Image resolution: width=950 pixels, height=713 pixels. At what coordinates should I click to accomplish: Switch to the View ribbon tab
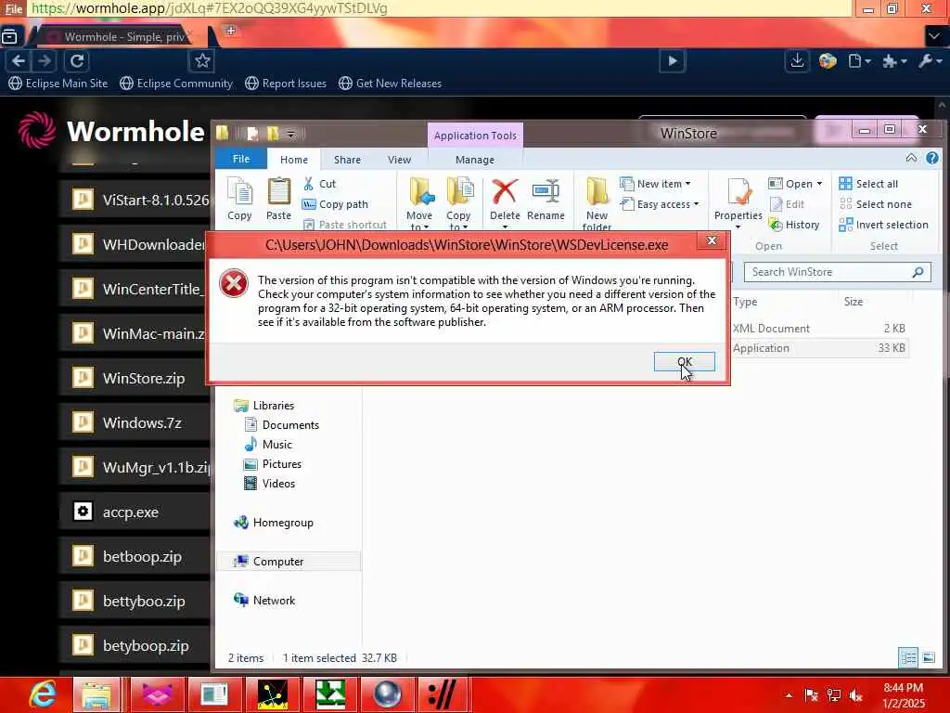(399, 160)
